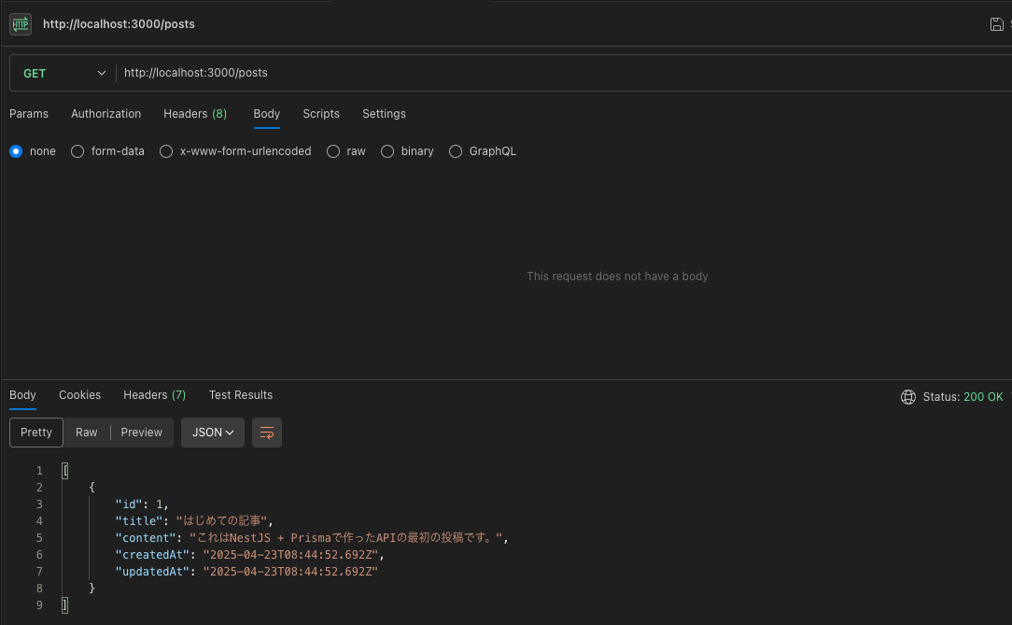Click line number 1 in the response gutter
This screenshot has width=1012, height=625.
click(39, 471)
